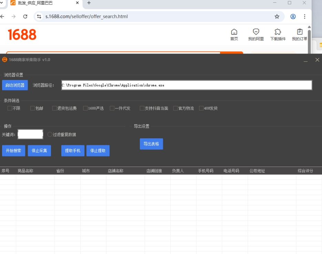Focus the 关键词 input field
The image size is (322, 254).
pos(30,134)
